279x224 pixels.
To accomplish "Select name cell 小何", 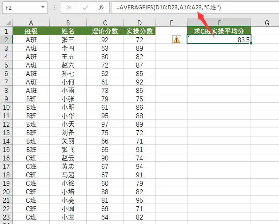I will (x=68, y=82).
